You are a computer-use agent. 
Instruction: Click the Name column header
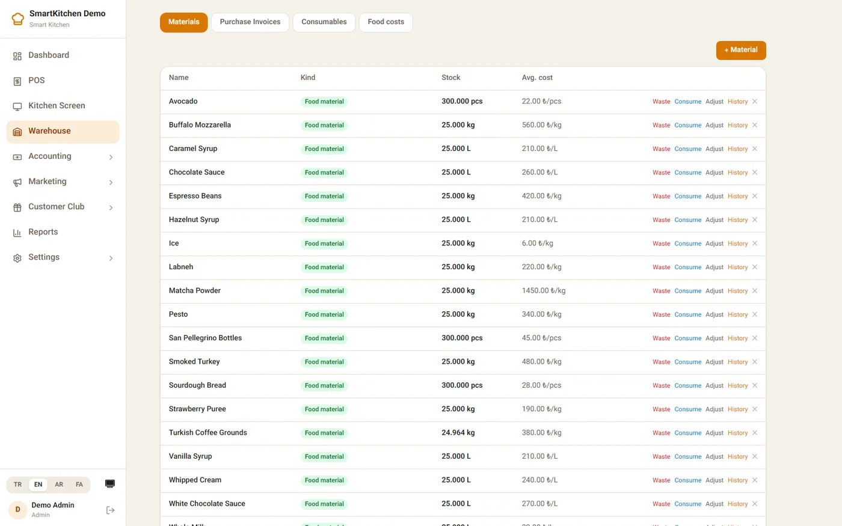(x=179, y=78)
